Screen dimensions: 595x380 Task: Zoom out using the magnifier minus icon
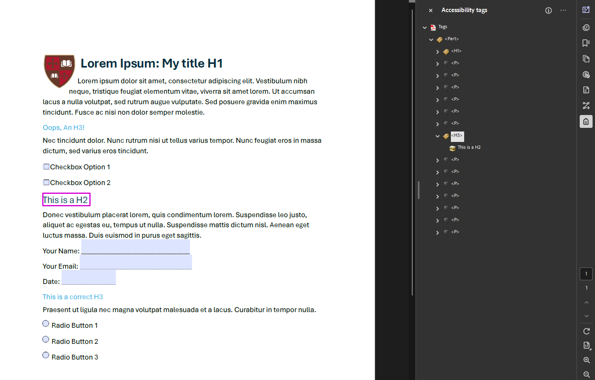[586, 374]
